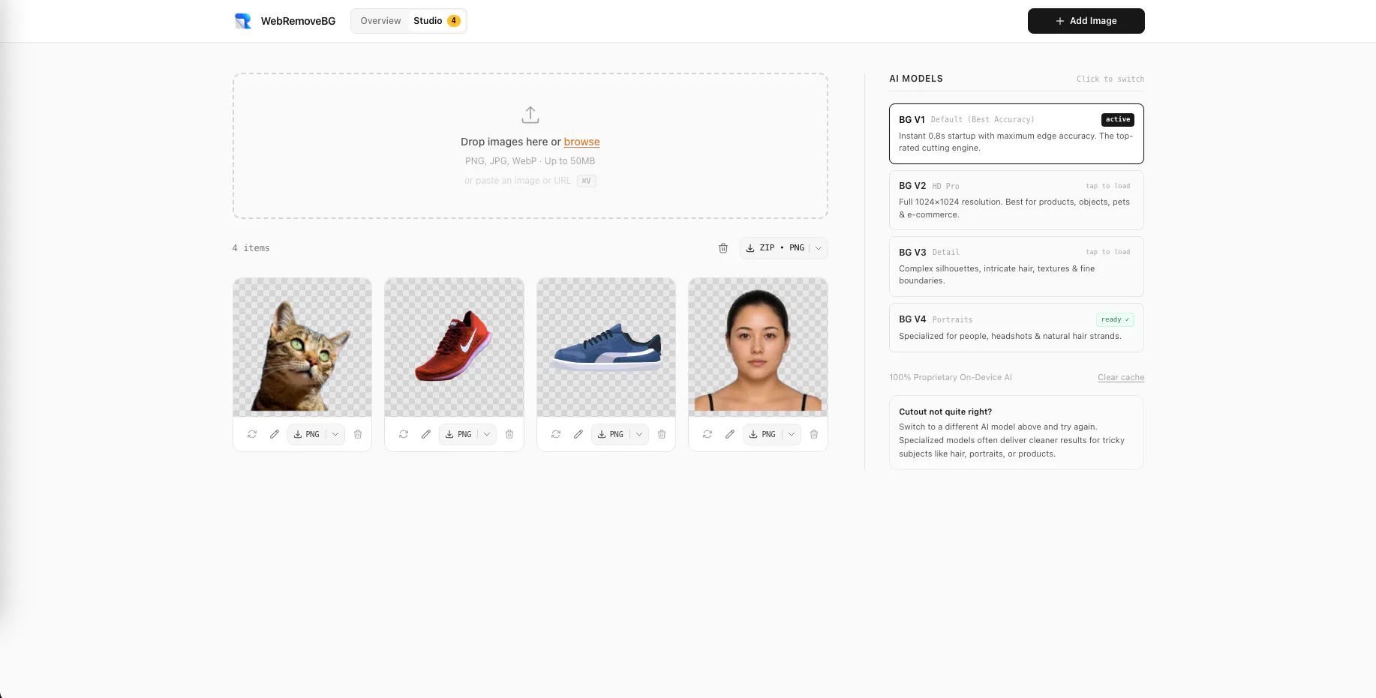The image size is (1376, 698).
Task: Expand format options for blue sneaker
Action: (x=639, y=434)
